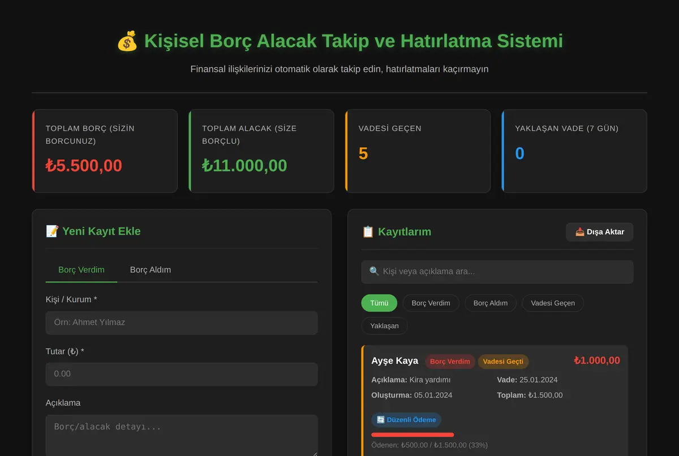Click the Ayşe Kaya payment progress bar
679x456 pixels.
pos(413,435)
